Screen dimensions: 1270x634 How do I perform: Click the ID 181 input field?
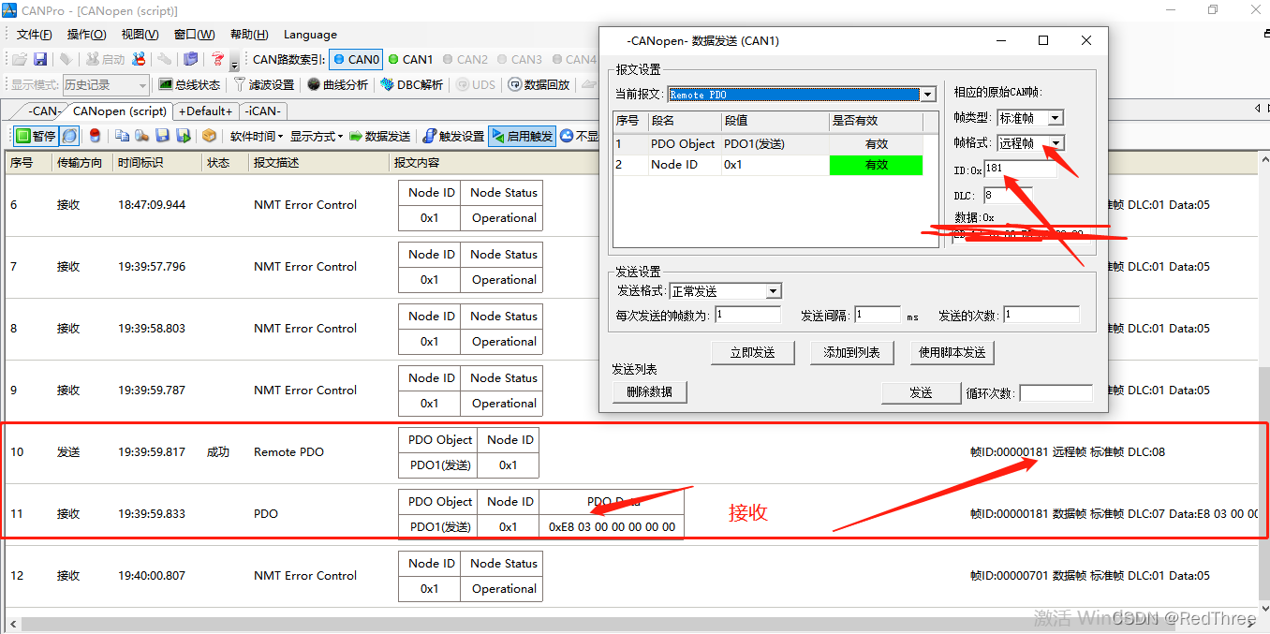pos(1019,170)
